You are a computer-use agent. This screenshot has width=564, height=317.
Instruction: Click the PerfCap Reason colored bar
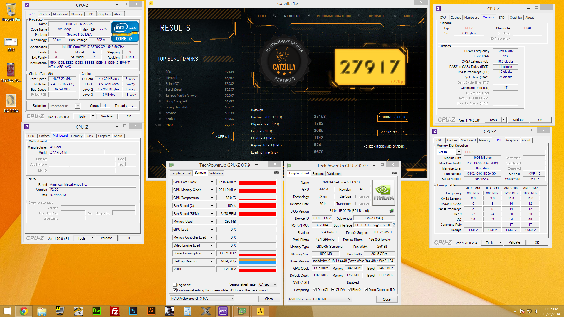point(257,261)
